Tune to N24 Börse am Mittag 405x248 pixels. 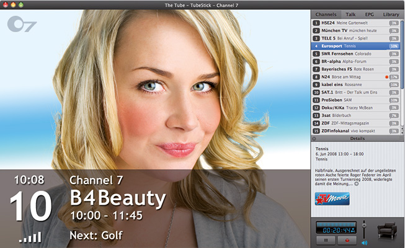click(355, 77)
